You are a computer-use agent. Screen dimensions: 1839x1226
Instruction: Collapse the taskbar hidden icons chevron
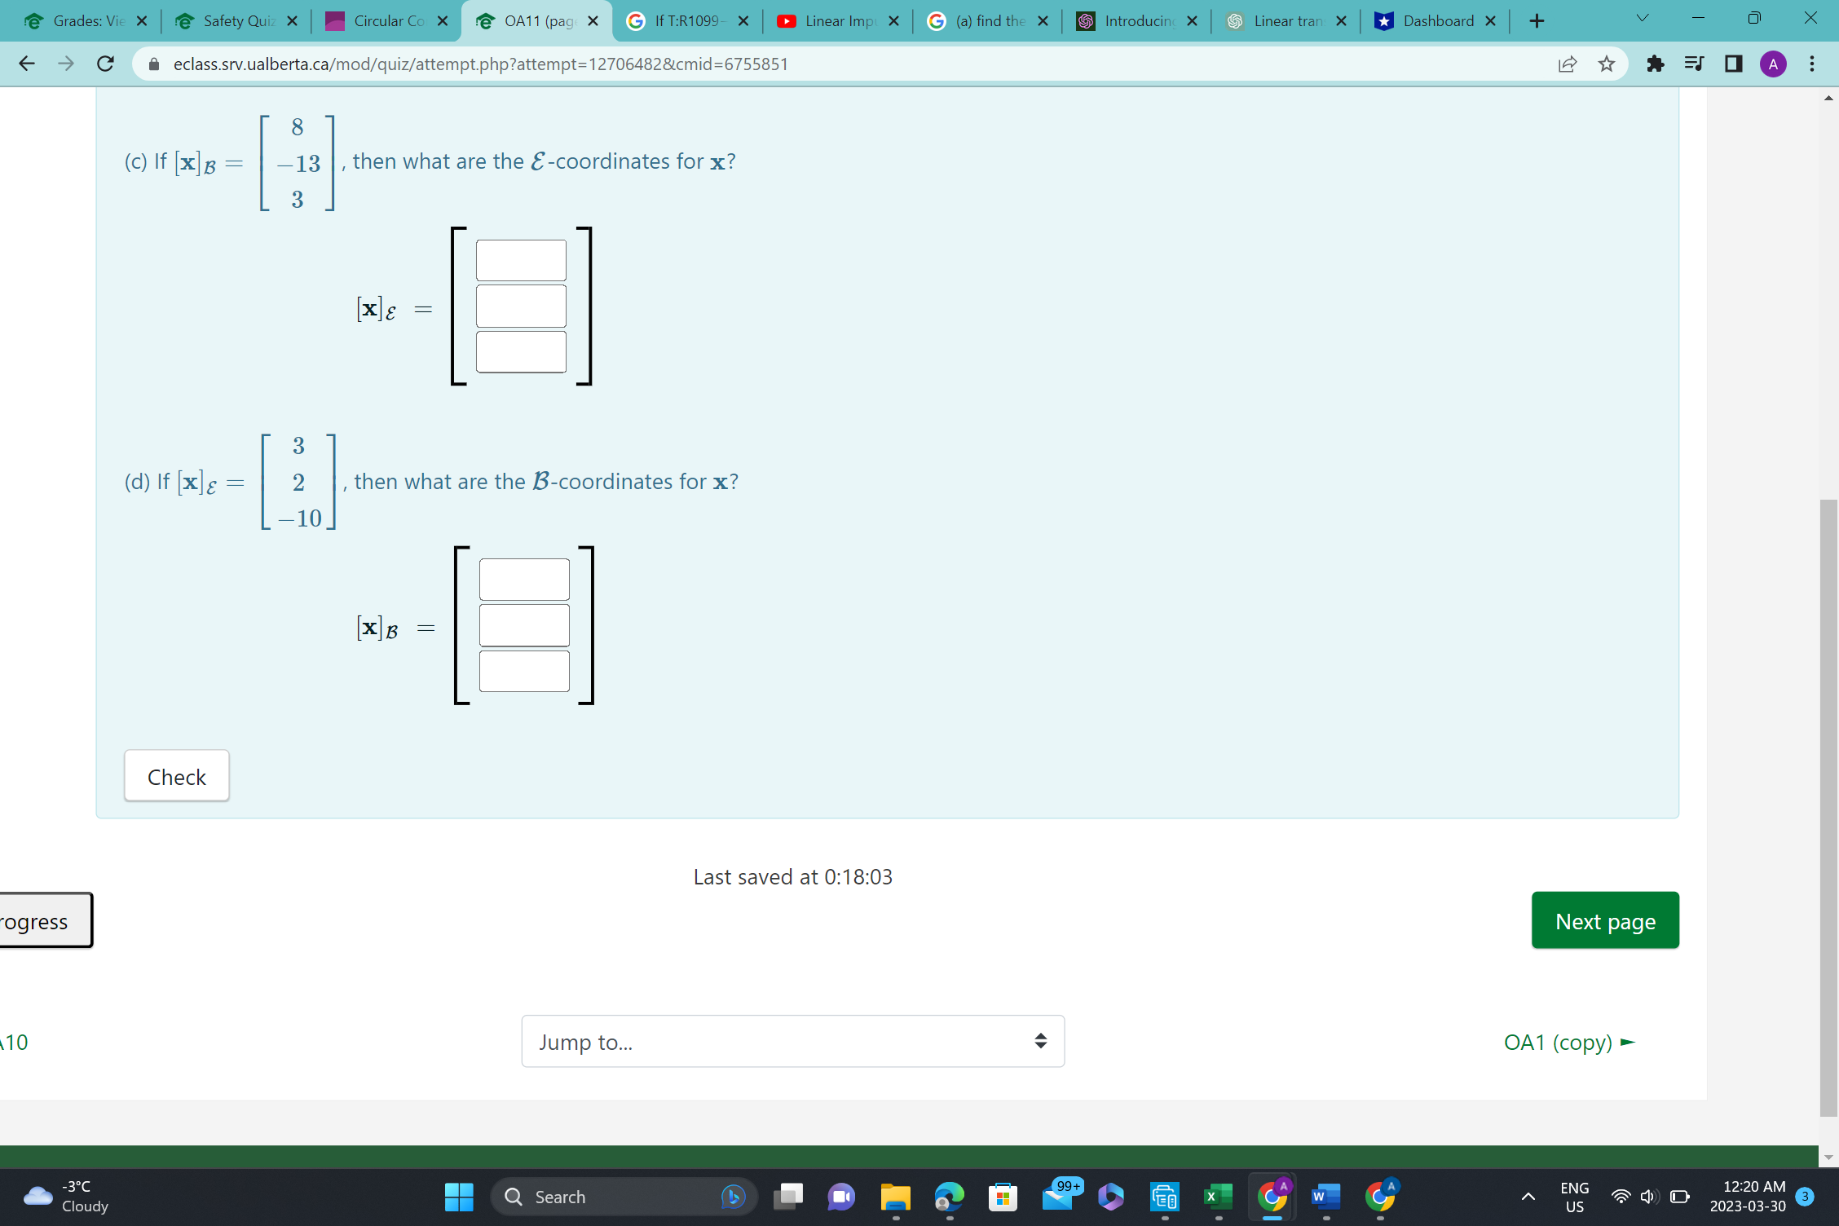tap(1528, 1196)
